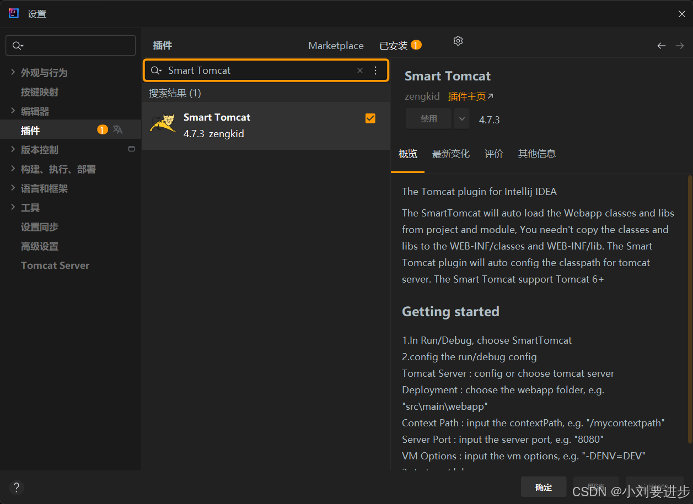Open dropdown arrow next to 禁用 button
The width and height of the screenshot is (693, 504).
pyautogui.click(x=462, y=119)
